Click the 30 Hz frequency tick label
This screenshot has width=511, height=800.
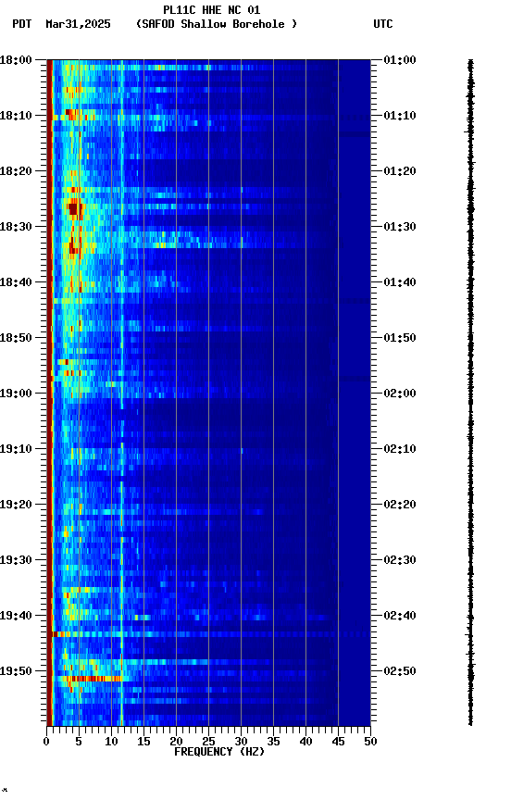pyautogui.click(x=242, y=742)
